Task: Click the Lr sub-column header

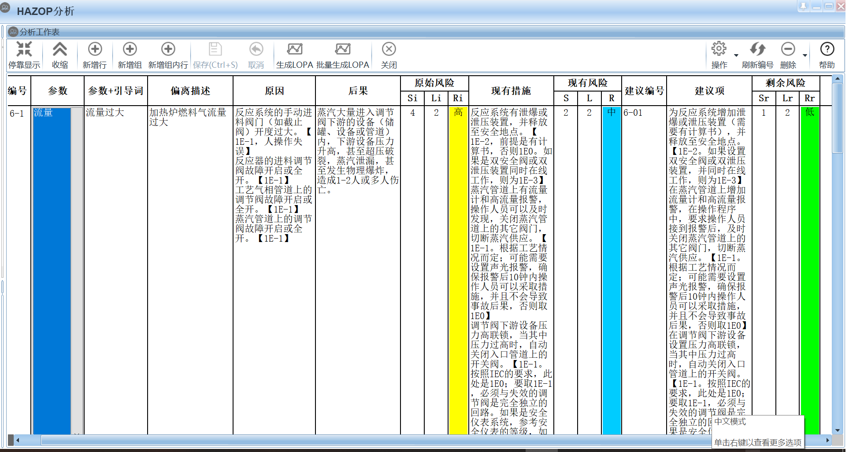Action: [788, 98]
